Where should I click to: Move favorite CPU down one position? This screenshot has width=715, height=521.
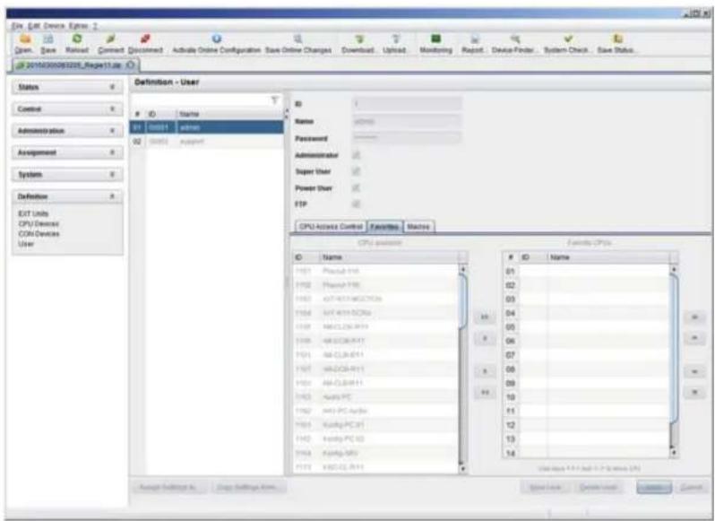coord(694,371)
